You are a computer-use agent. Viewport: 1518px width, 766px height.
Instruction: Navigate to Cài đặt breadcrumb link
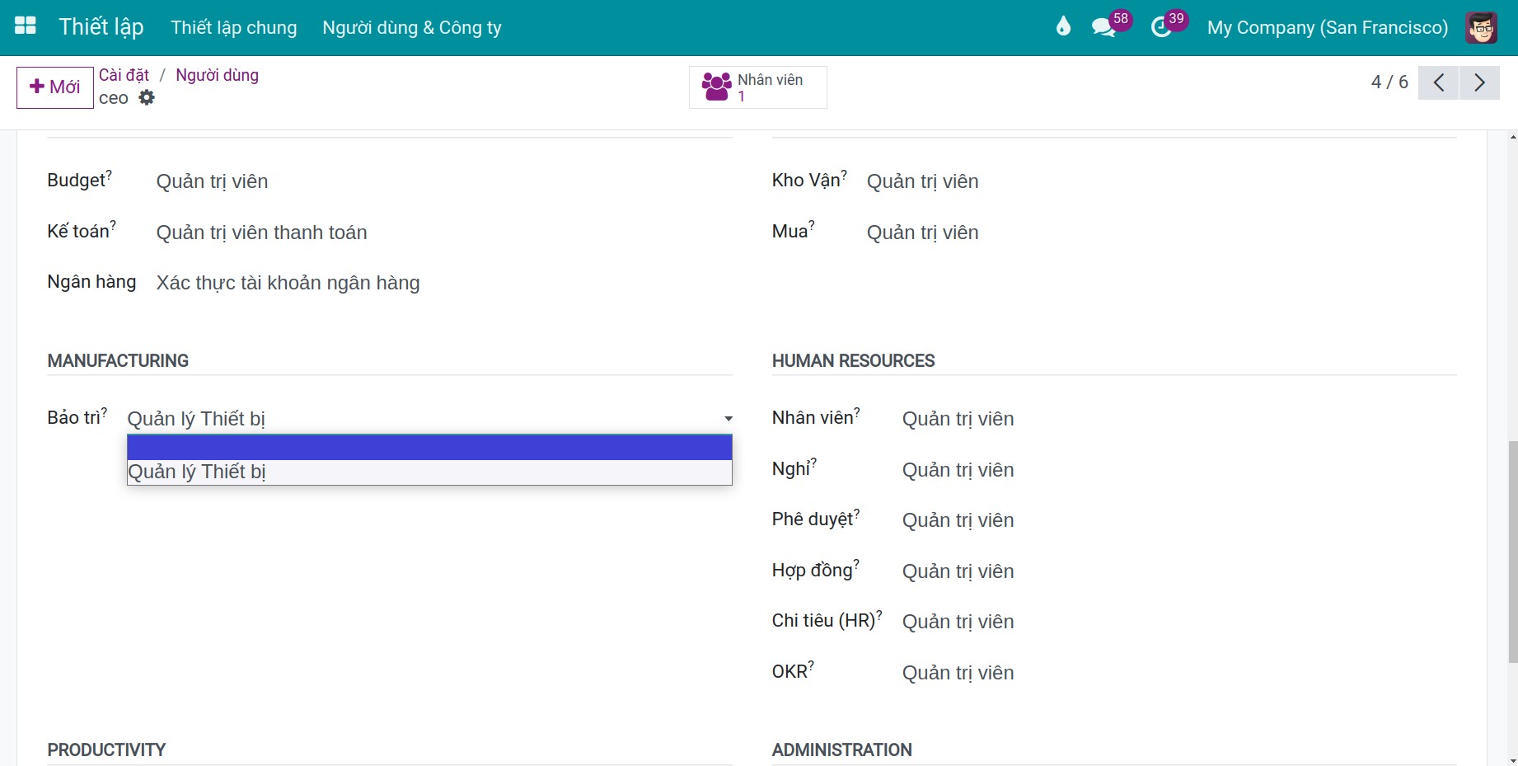pyautogui.click(x=124, y=75)
